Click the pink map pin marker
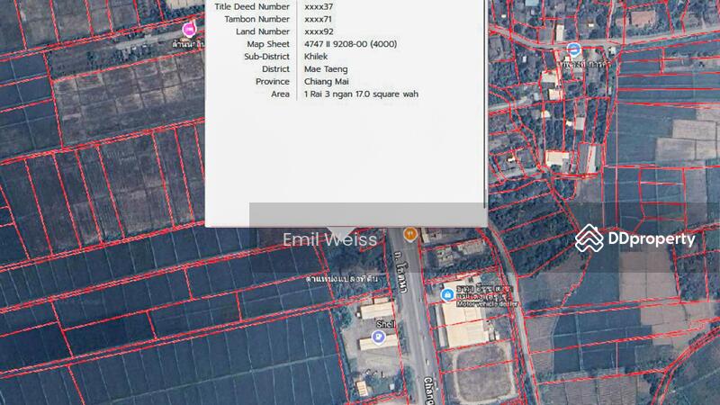This screenshot has width=720, height=405. coord(188,30)
